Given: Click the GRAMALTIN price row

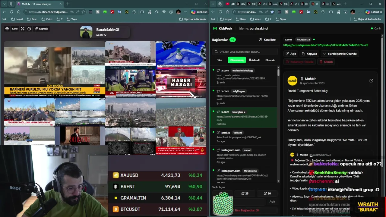Looking at the screenshot, I should pyautogui.click(x=158, y=198).
